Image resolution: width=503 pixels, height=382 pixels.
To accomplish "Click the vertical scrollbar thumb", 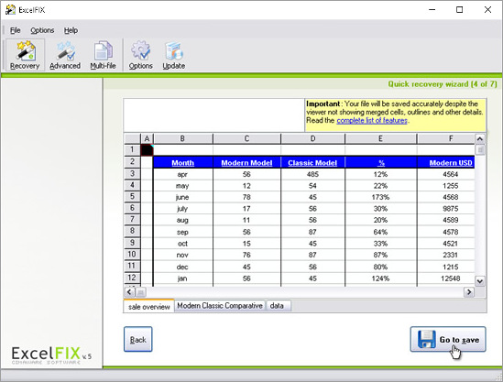I will (480, 150).
